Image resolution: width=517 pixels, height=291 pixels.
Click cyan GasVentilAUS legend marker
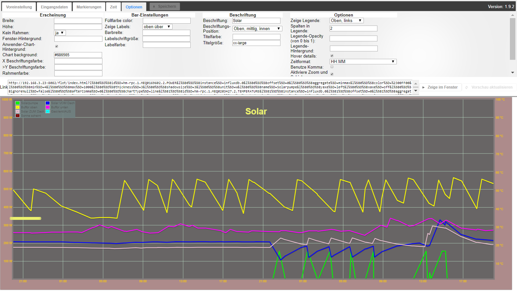click(47, 112)
